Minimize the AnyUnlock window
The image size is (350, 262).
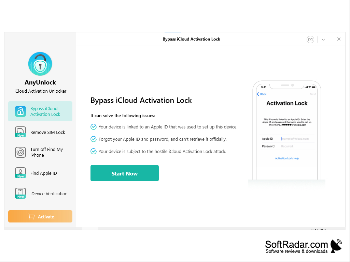click(332, 39)
